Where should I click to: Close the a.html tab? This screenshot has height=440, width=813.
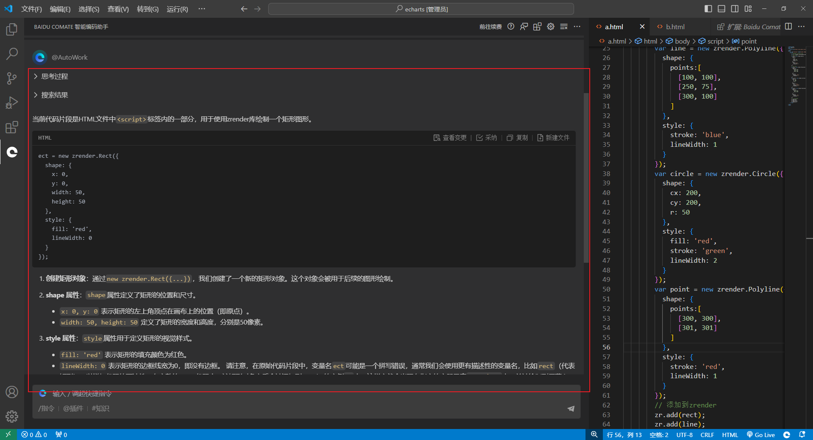click(642, 27)
